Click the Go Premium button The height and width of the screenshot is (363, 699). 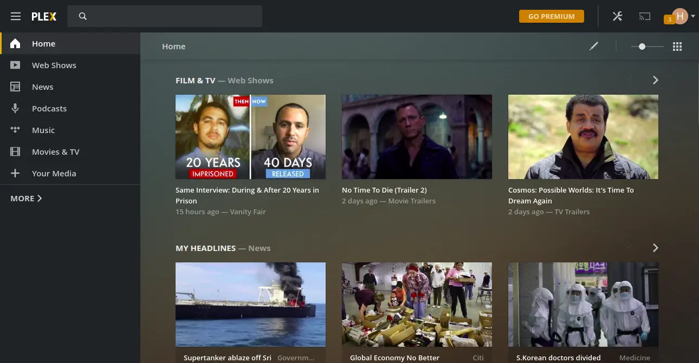click(x=552, y=16)
